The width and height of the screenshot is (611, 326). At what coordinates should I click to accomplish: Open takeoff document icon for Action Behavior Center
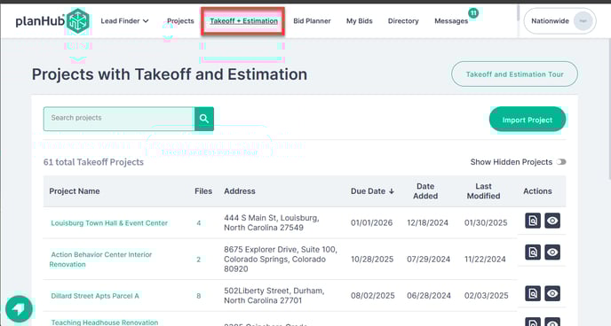[533, 252]
